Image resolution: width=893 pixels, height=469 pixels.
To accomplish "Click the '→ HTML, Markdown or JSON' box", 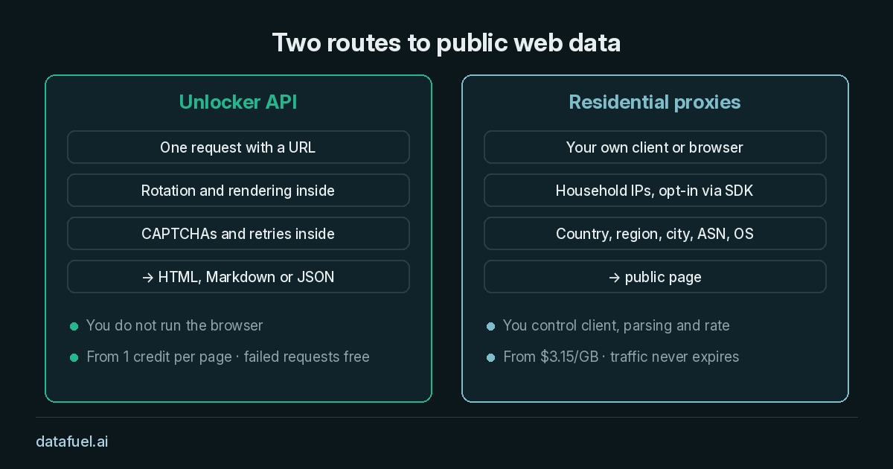I will click(x=238, y=277).
